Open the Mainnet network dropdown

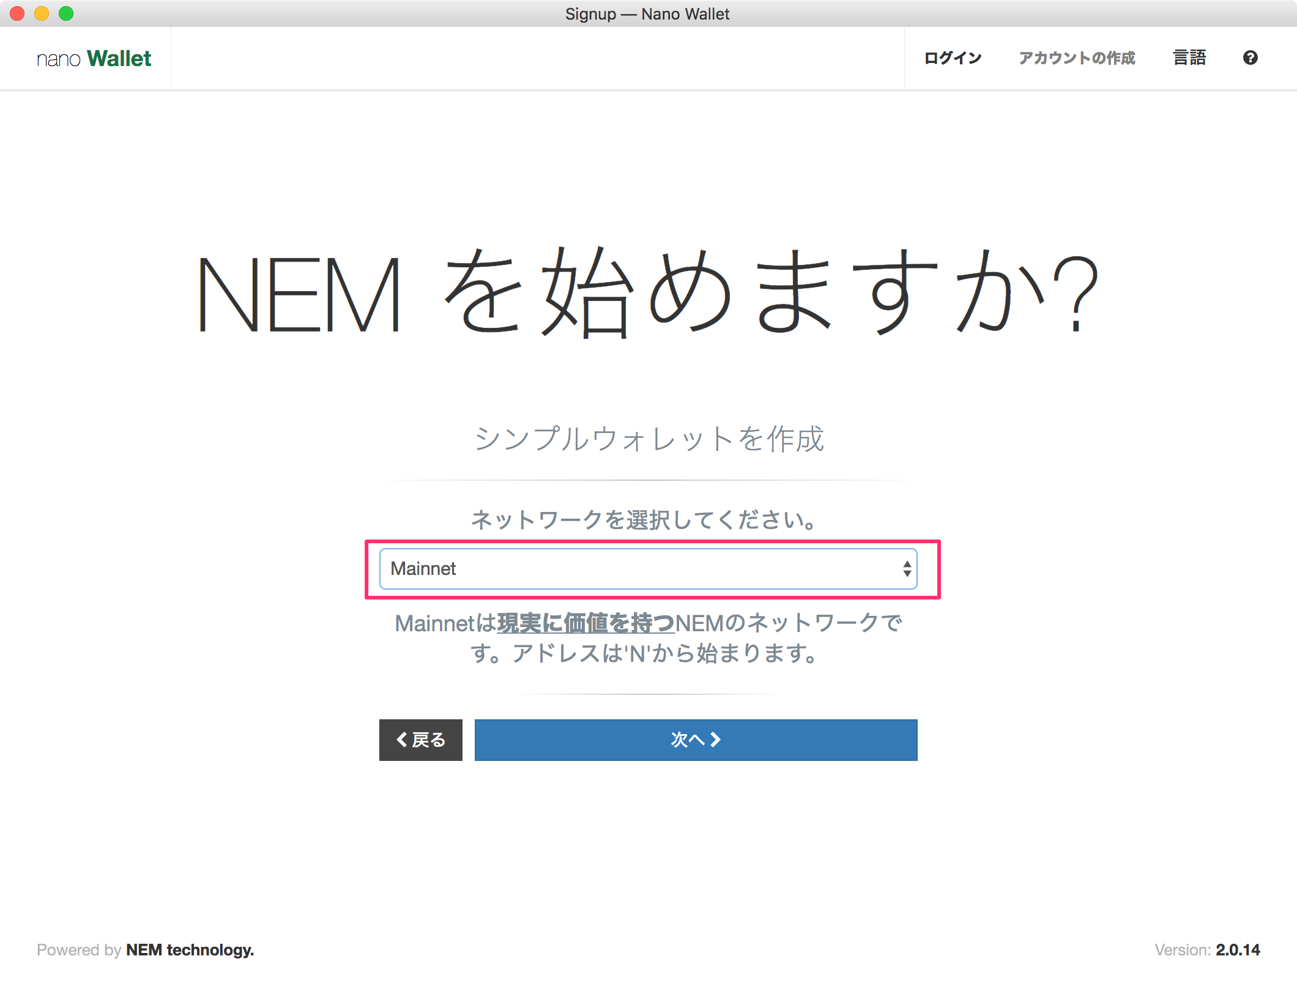648,569
